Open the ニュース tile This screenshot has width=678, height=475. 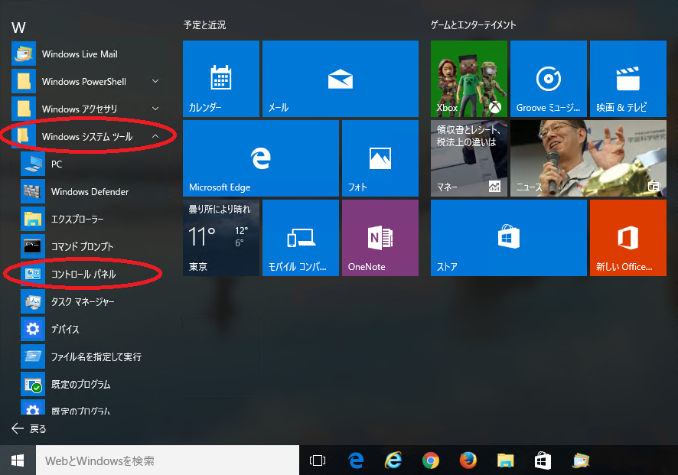tap(588, 158)
